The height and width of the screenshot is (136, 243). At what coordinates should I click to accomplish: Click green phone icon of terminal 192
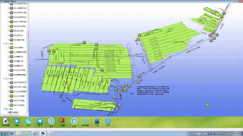point(11,96)
